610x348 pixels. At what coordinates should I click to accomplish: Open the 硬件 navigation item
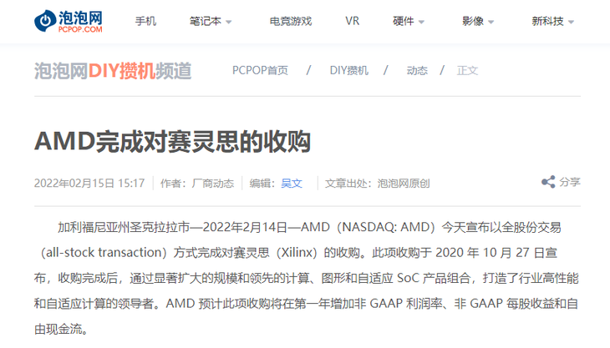(x=403, y=22)
